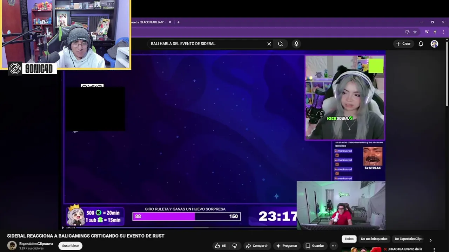Click the Preguntar button

tap(287, 246)
